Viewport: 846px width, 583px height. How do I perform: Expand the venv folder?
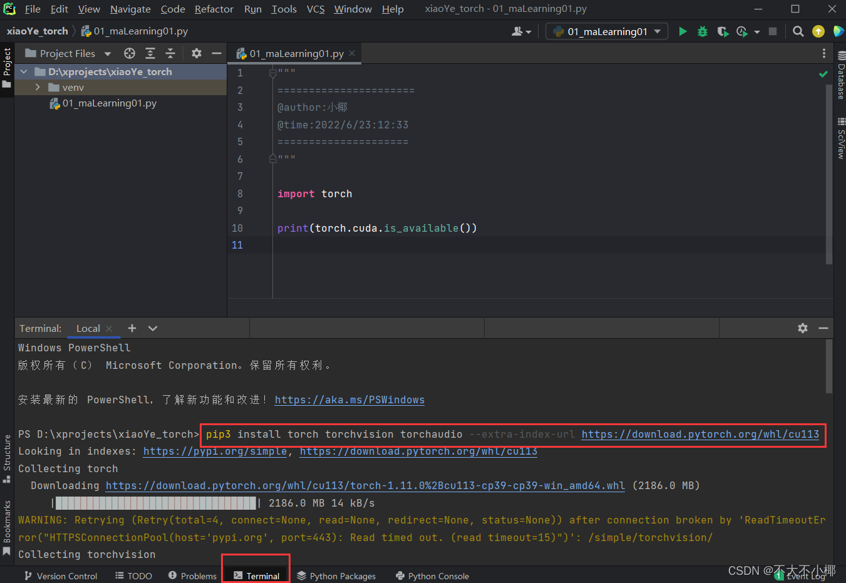[x=38, y=87]
